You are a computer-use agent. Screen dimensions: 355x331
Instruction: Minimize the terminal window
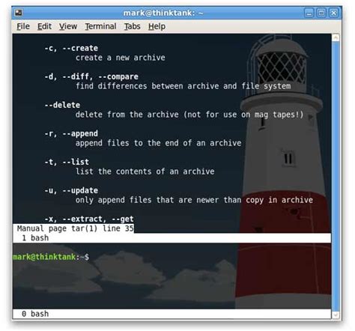click(x=309, y=13)
